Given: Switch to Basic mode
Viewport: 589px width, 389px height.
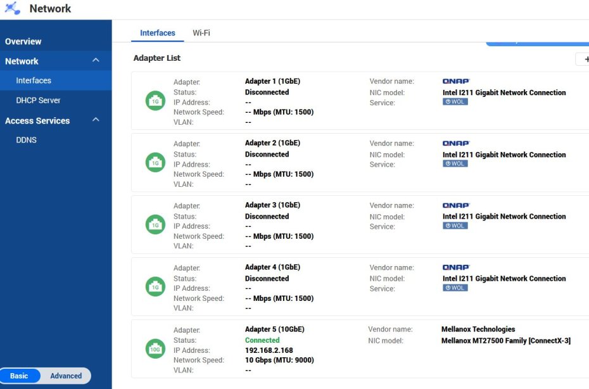Looking at the screenshot, I should click(19, 376).
